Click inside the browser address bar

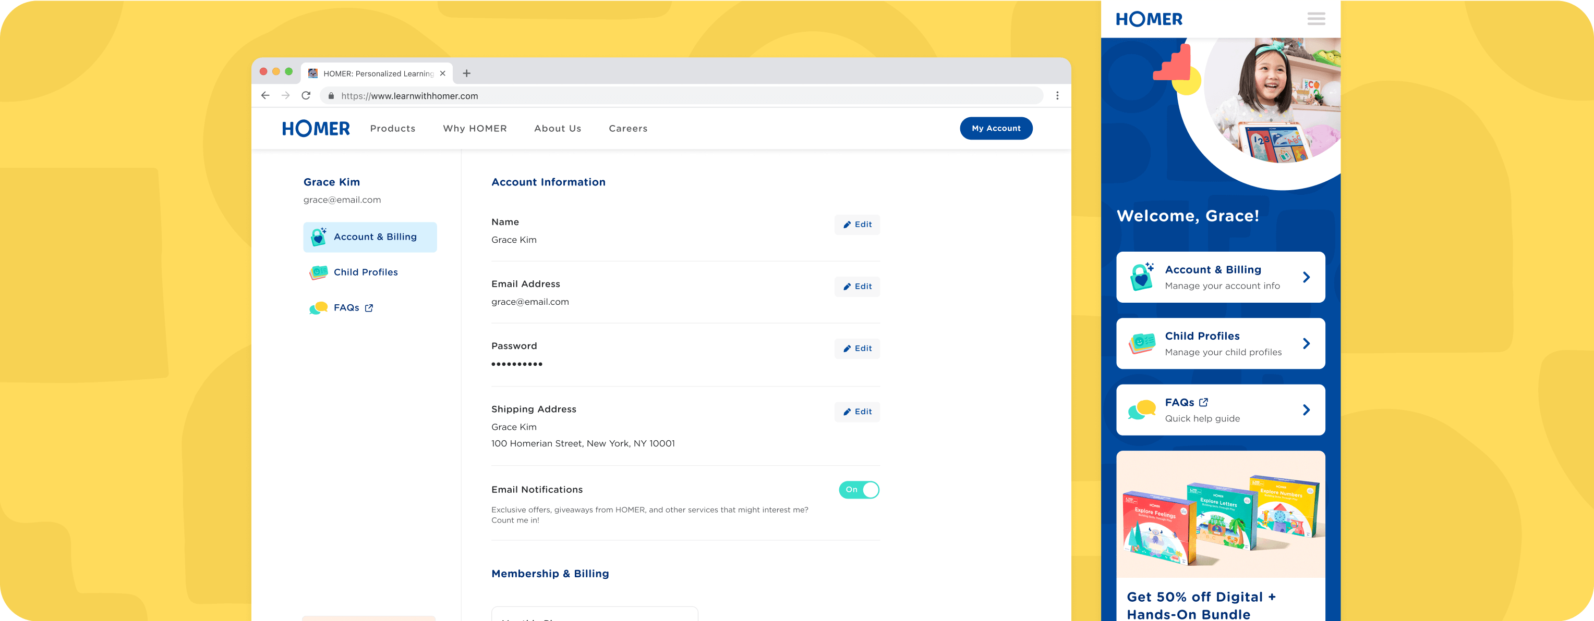[x=557, y=96]
